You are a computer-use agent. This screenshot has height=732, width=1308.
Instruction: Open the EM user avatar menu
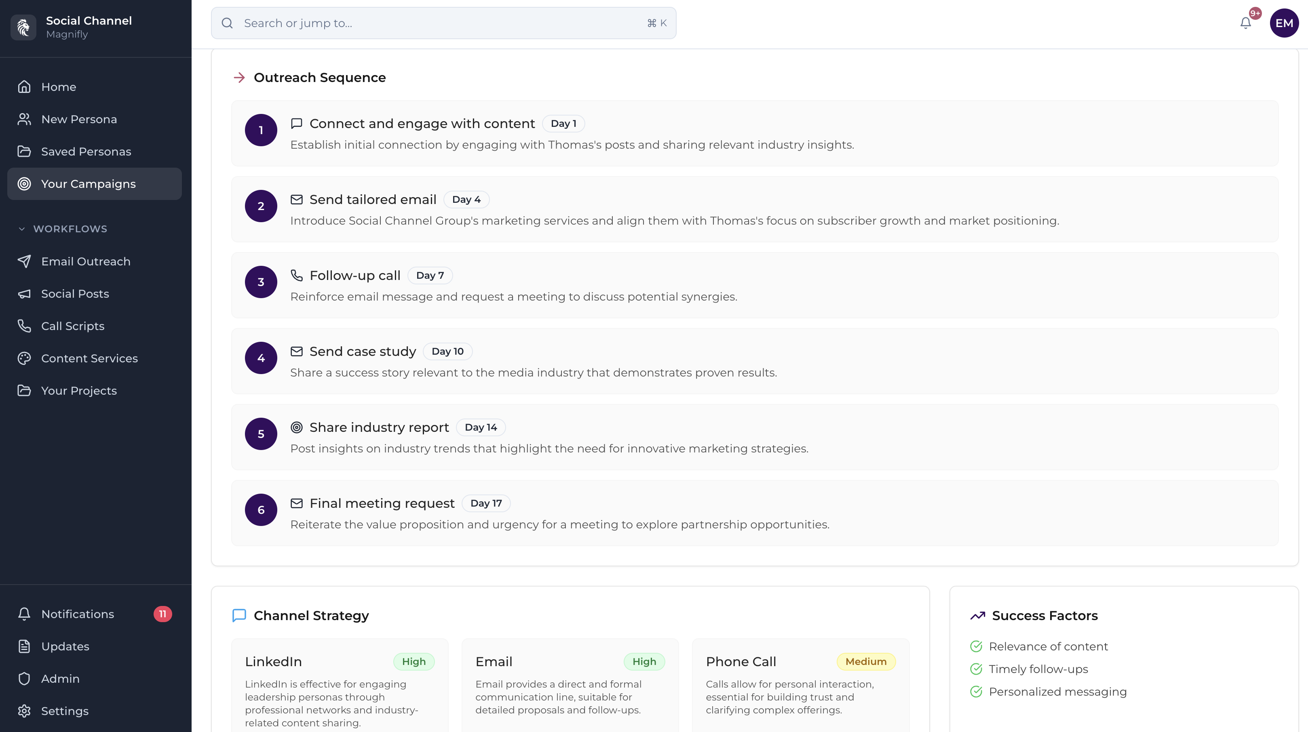(x=1284, y=23)
